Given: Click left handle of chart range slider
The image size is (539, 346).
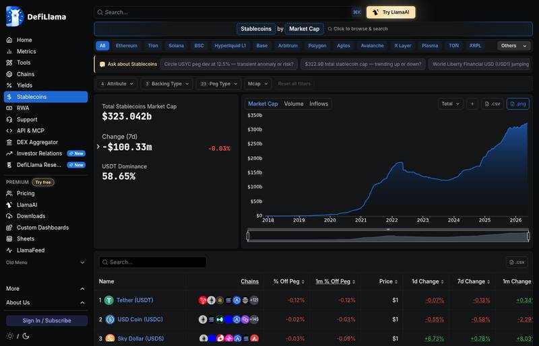Looking at the screenshot, I should (248, 236).
